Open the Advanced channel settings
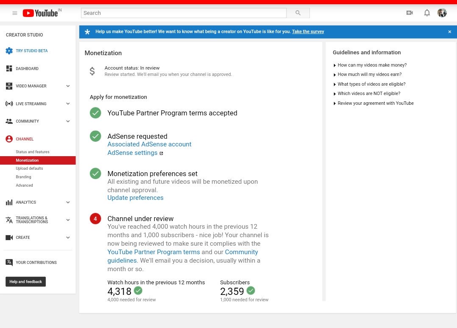The width and height of the screenshot is (457, 328). pos(24,185)
